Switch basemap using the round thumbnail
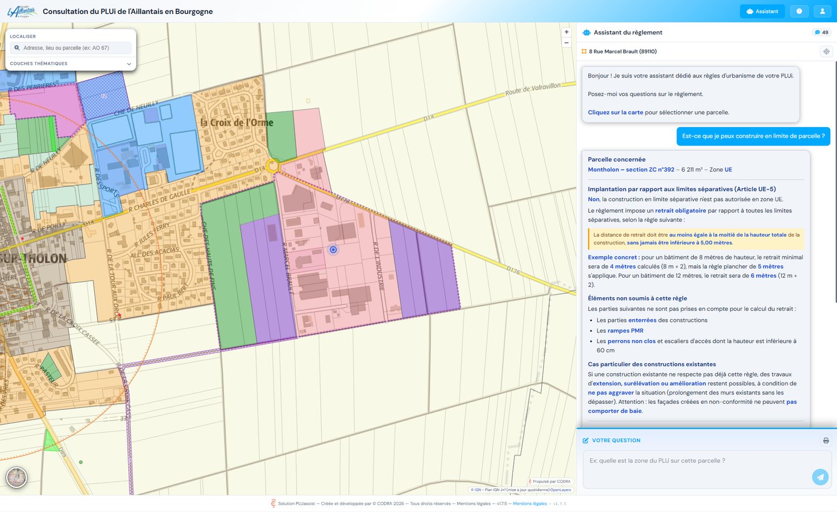Screen dimensions: 837x512 (17, 477)
